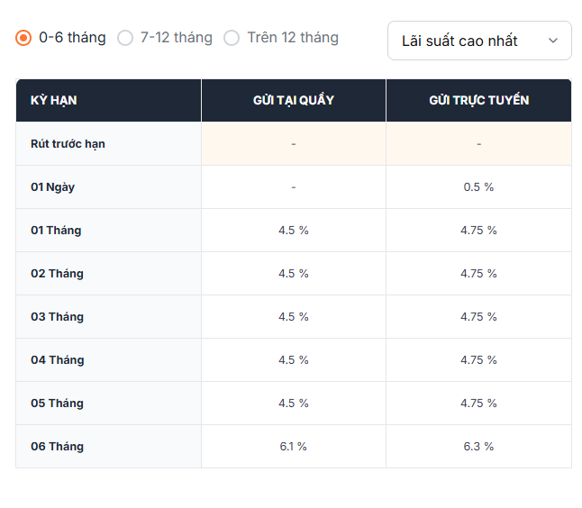The image size is (582, 508).
Task: Click the 6.1 % counter rate cell
Action: click(294, 446)
